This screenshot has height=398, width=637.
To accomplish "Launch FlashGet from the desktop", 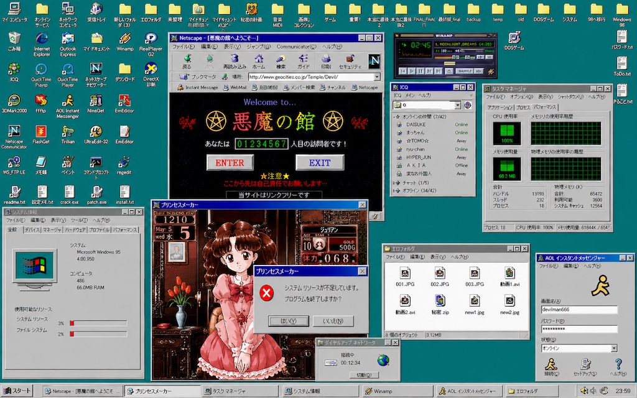I will coord(40,134).
